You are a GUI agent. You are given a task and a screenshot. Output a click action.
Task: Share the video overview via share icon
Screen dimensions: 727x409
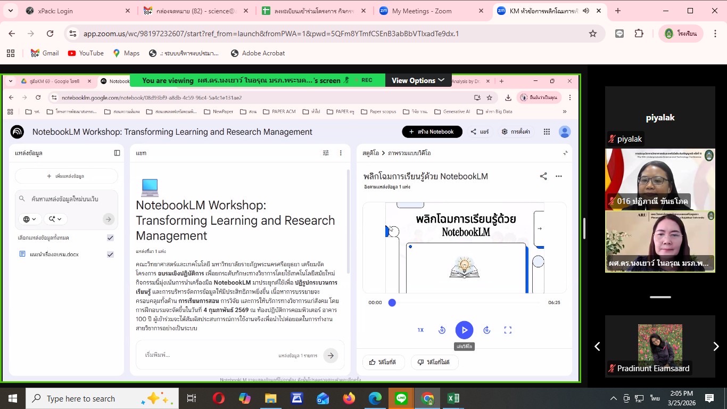pyautogui.click(x=543, y=176)
